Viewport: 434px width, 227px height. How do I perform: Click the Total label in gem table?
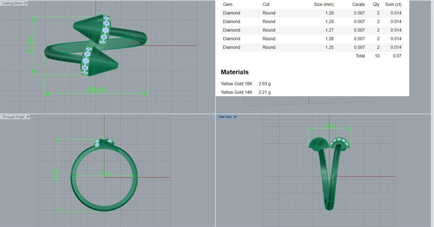point(360,56)
